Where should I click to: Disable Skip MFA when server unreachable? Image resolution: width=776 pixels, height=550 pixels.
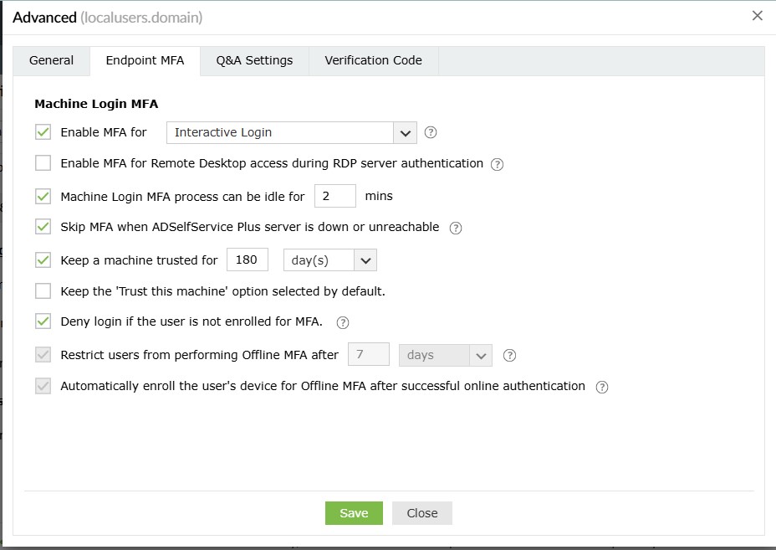tap(42, 227)
